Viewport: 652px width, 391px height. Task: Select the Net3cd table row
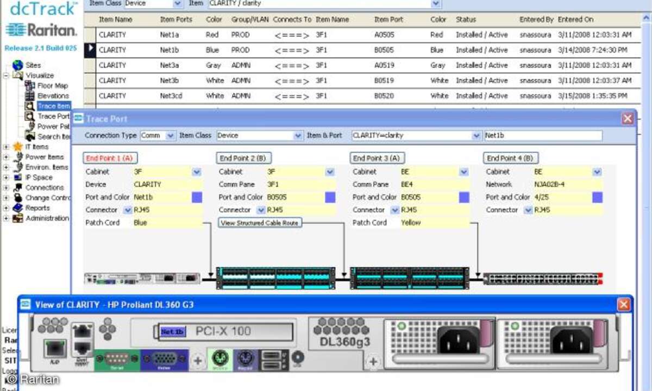click(x=363, y=96)
